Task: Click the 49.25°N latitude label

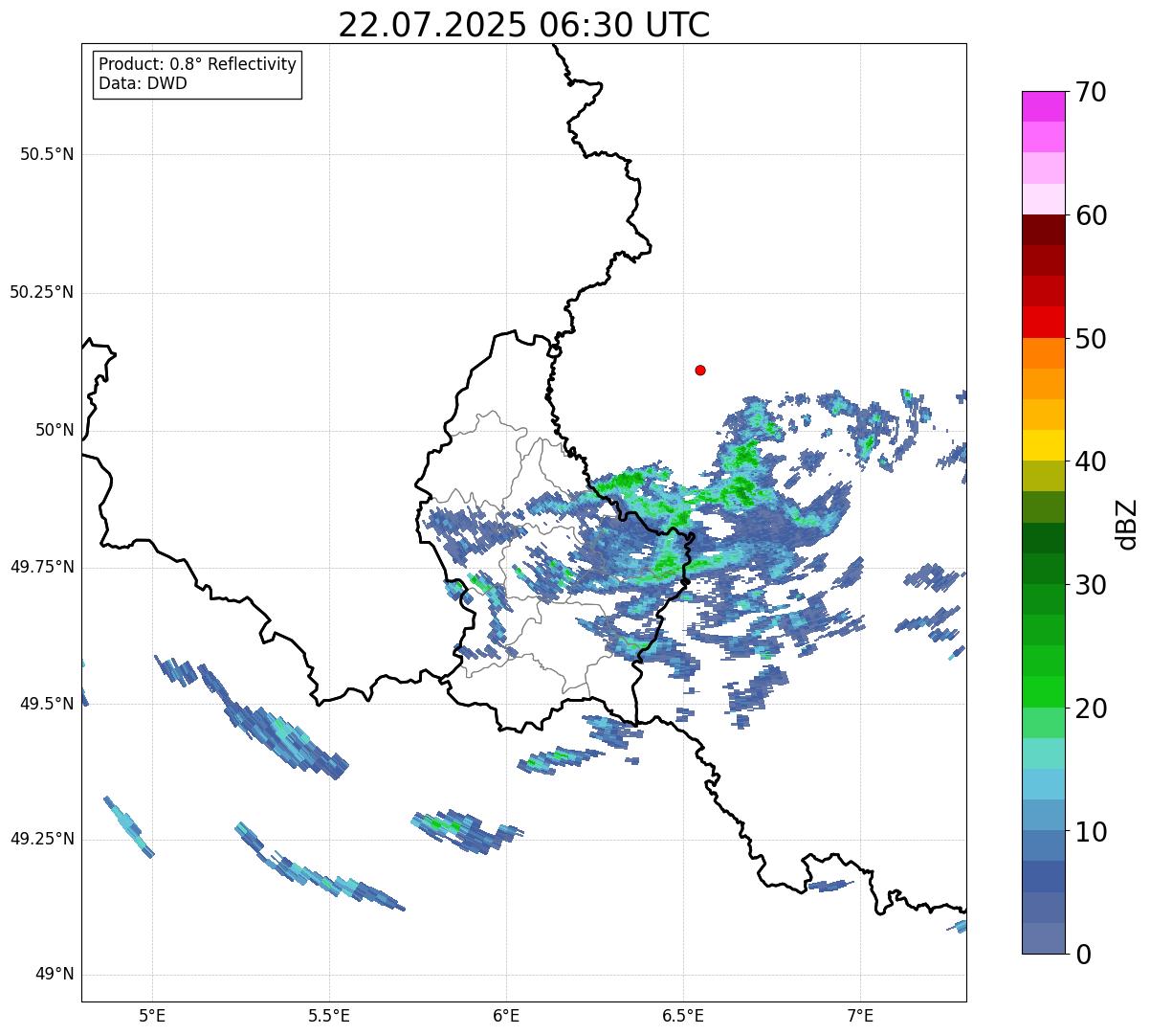Action: click(42, 839)
